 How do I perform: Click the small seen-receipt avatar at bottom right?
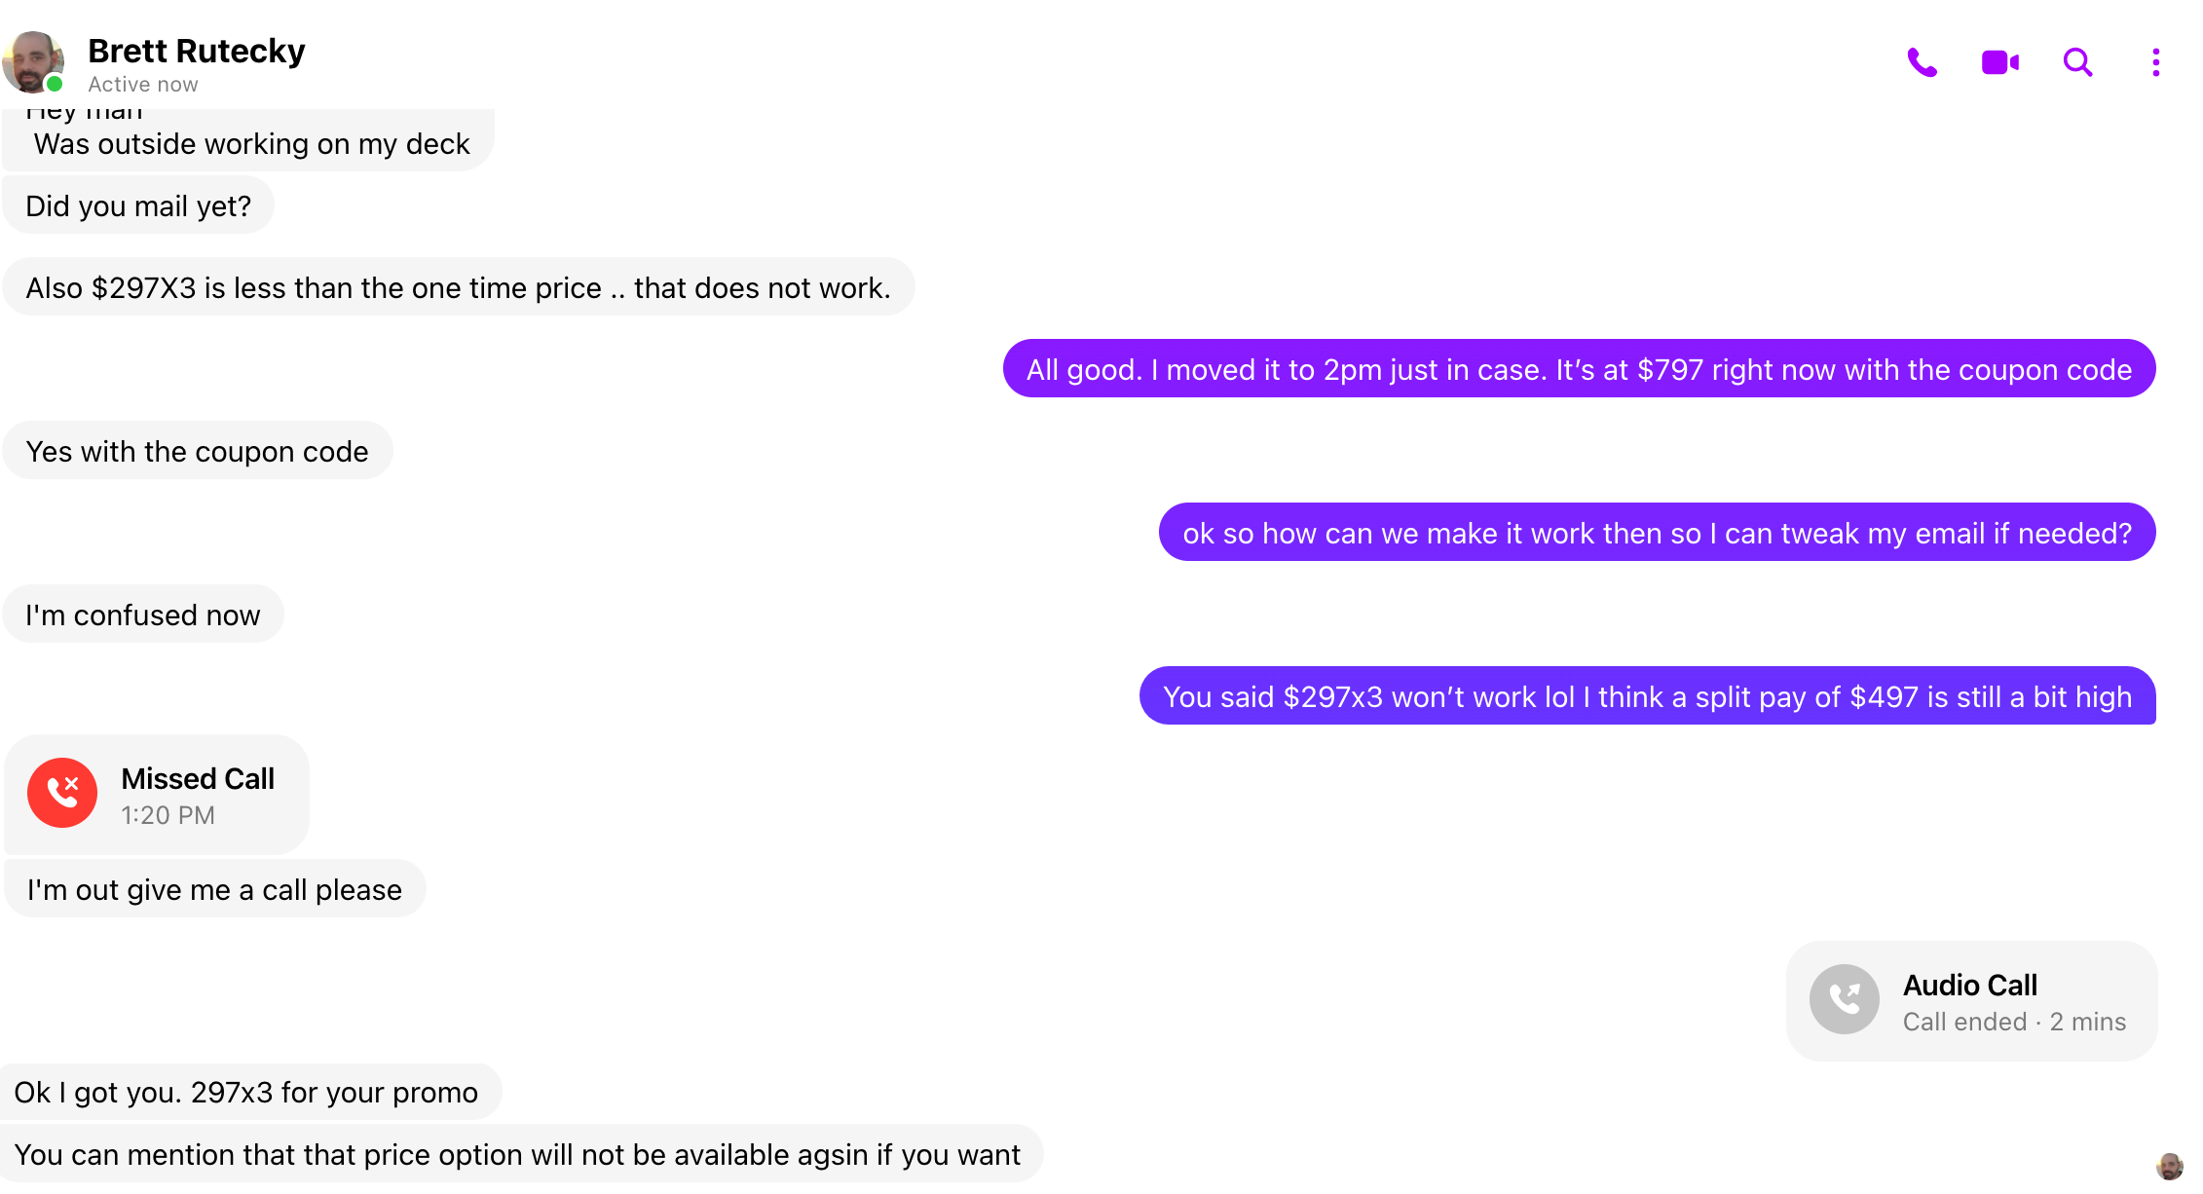[2169, 1166]
